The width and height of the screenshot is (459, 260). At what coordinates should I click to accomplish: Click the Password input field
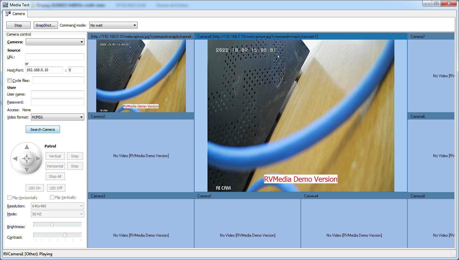coord(57,102)
